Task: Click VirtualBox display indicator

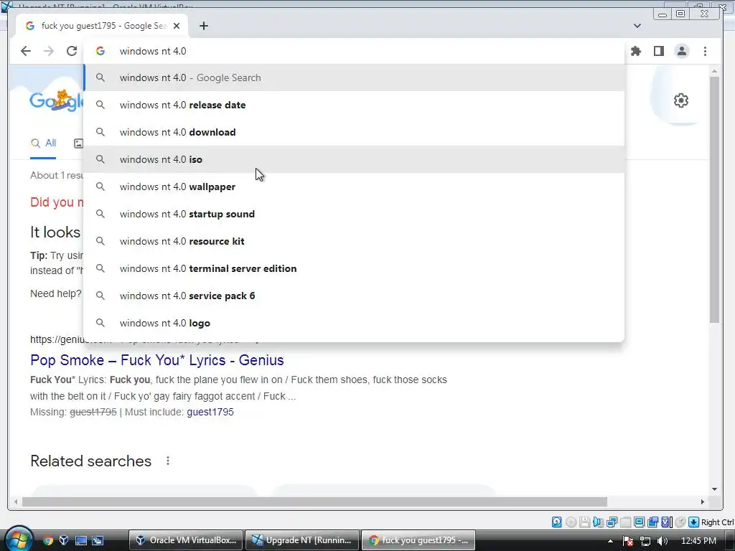Action: [639, 522]
